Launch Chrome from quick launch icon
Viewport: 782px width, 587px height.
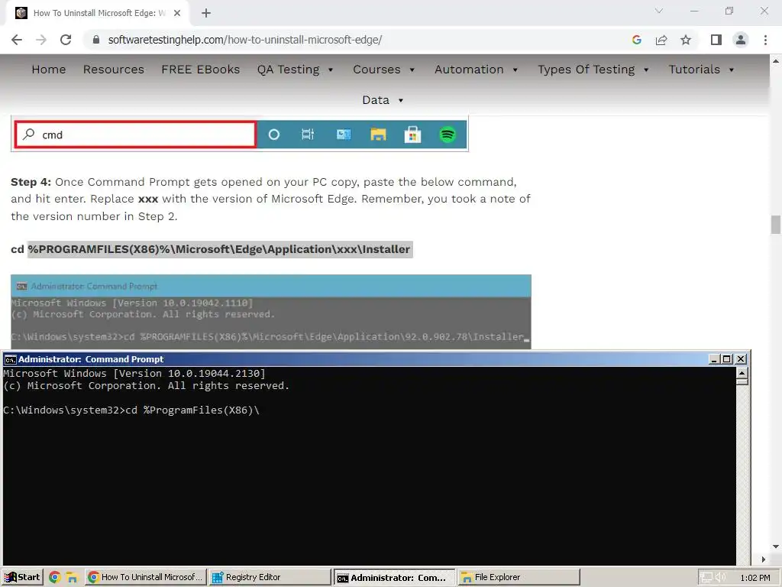(x=55, y=578)
